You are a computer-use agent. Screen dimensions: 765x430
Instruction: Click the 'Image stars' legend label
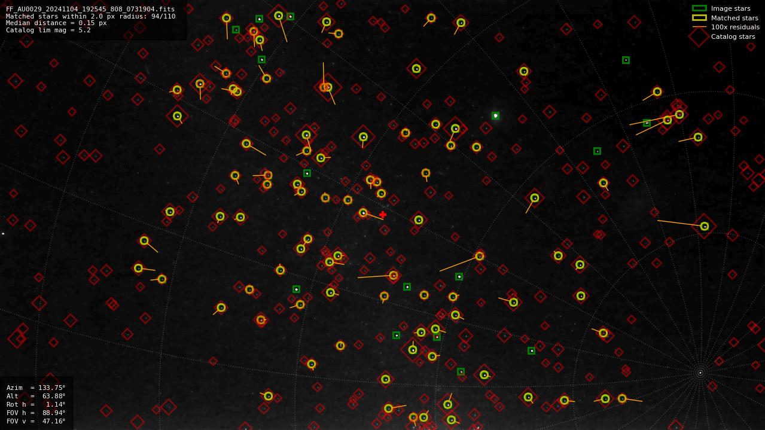click(730, 8)
